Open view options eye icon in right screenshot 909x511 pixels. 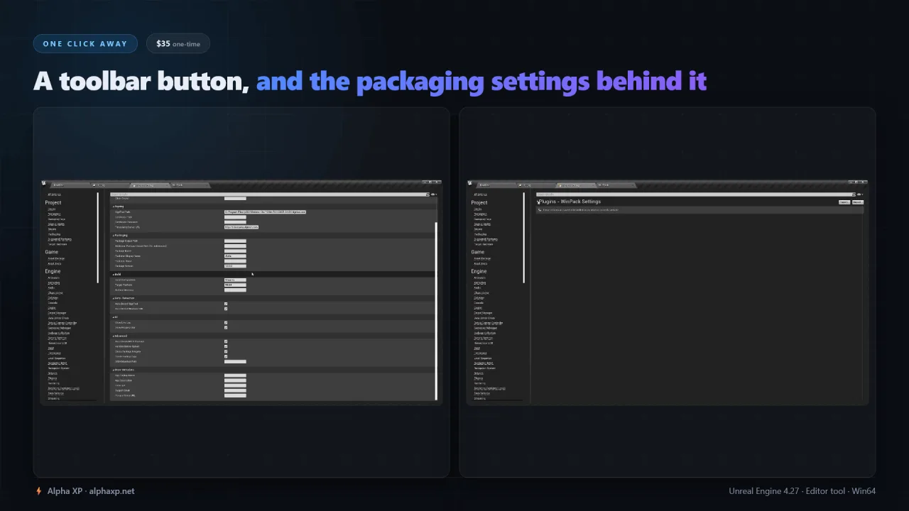[x=859, y=194]
